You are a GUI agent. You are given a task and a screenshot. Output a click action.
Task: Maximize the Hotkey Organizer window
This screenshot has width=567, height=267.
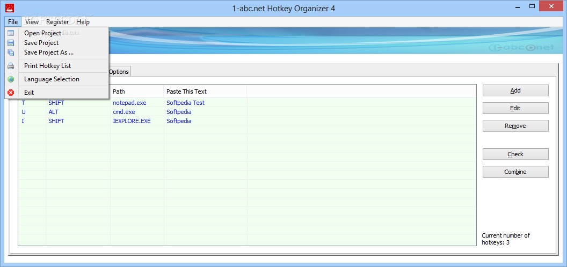[532, 6]
